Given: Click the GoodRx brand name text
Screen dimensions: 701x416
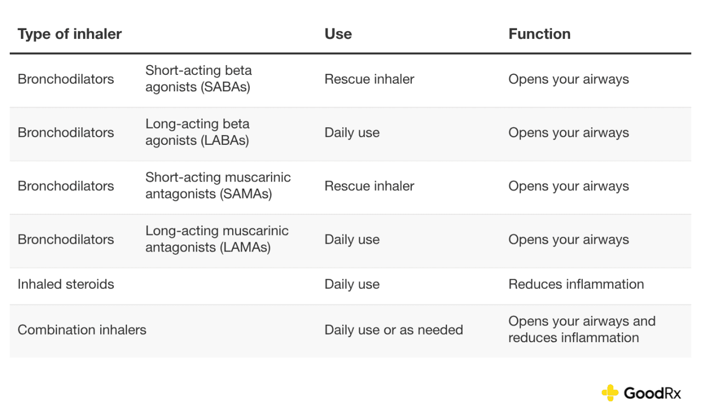Looking at the screenshot, I should click(x=652, y=393).
